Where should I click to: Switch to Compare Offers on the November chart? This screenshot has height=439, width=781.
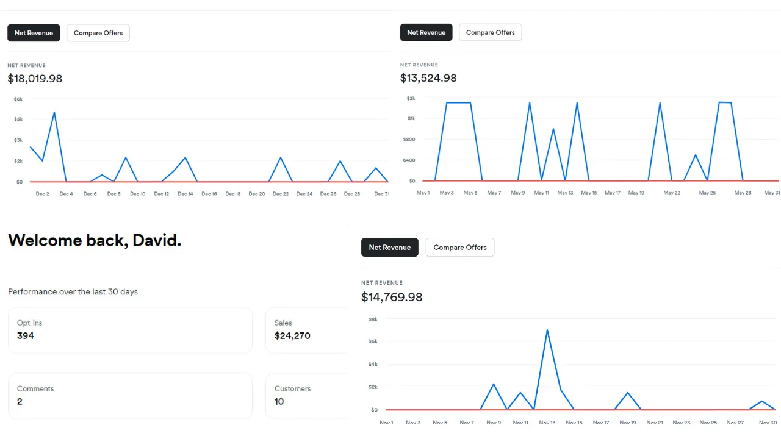click(x=459, y=247)
